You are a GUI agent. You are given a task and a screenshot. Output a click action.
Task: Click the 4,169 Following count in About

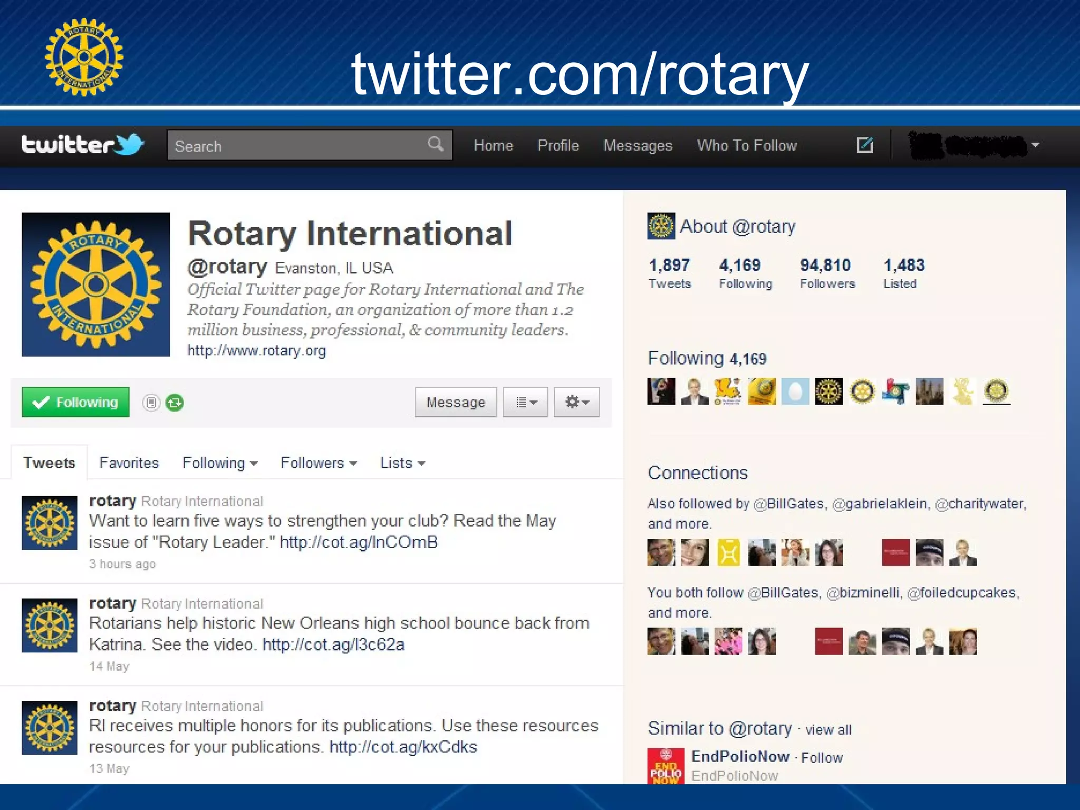click(x=746, y=273)
